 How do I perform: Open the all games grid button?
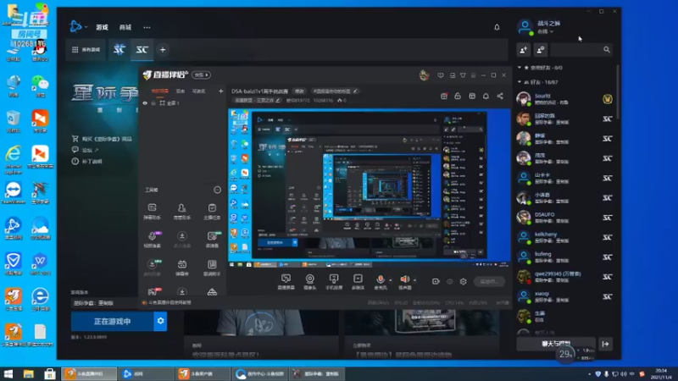coord(86,50)
